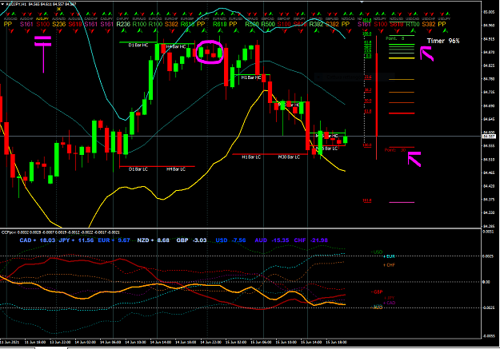Click the 15 Jun 06:00 time axis label

tap(261, 343)
